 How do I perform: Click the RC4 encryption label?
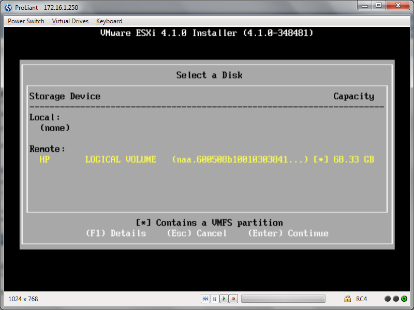tap(361, 299)
